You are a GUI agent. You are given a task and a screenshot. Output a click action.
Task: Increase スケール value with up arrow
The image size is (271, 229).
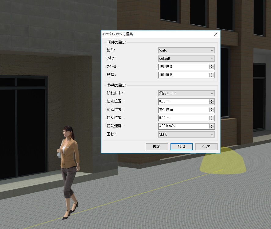coord(211,66)
